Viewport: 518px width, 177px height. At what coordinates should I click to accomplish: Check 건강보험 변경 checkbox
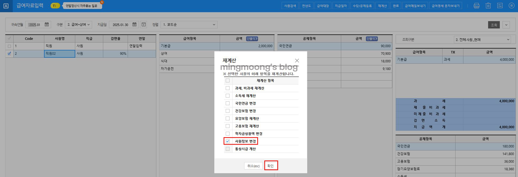[228, 111]
